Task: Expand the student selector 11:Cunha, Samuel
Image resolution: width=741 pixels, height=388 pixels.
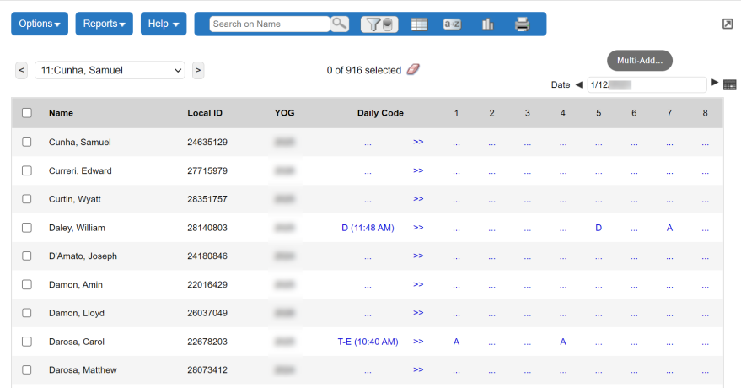Action: point(110,71)
